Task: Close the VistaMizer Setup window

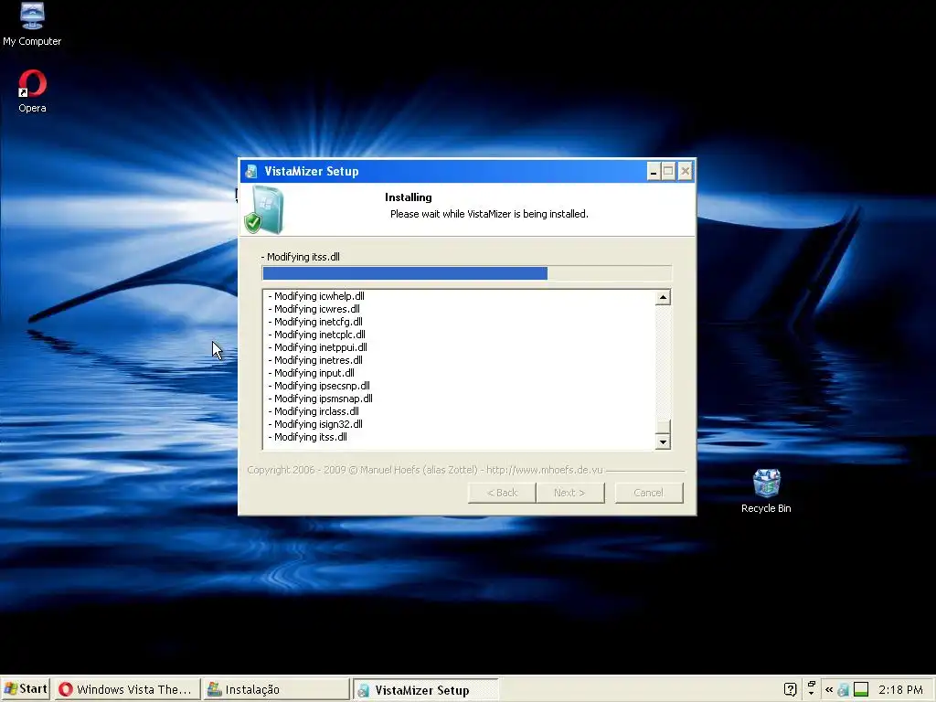Action: pos(686,172)
